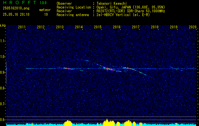Screen dimensions: 199x126
Task: Click the 2el-HB9CV Vertical antenna text
Action: [123, 15]
